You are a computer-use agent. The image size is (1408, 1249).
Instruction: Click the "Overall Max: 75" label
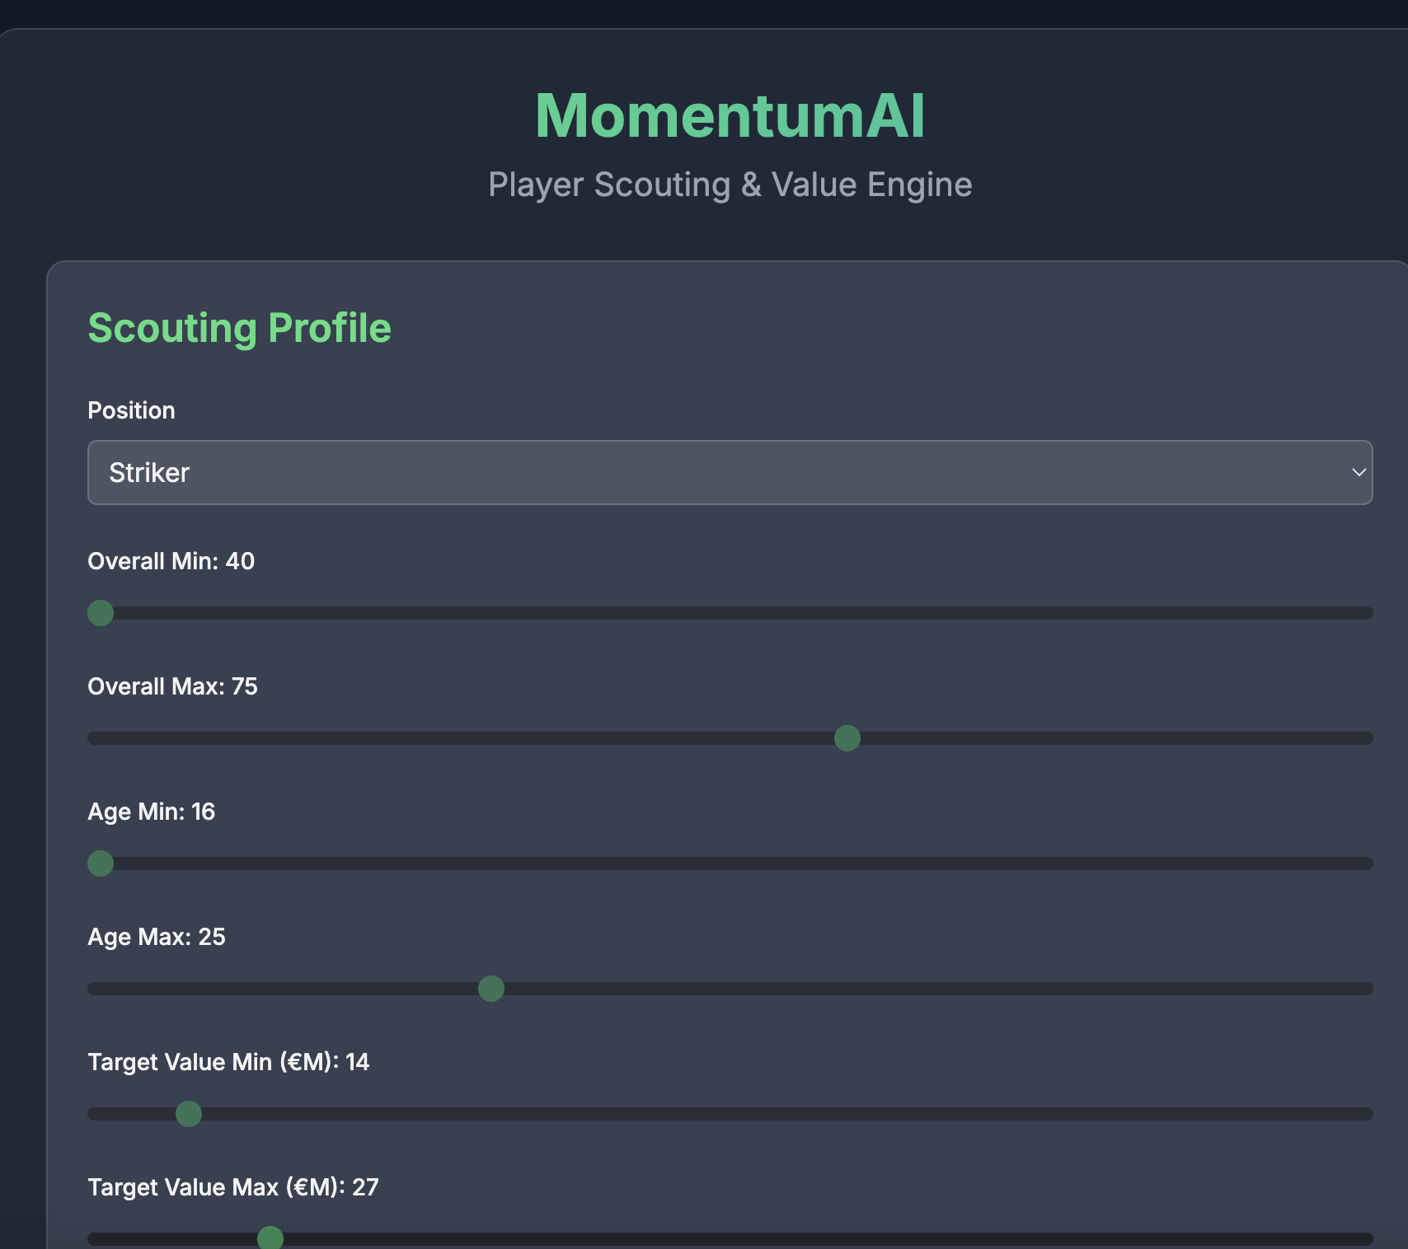point(172,686)
